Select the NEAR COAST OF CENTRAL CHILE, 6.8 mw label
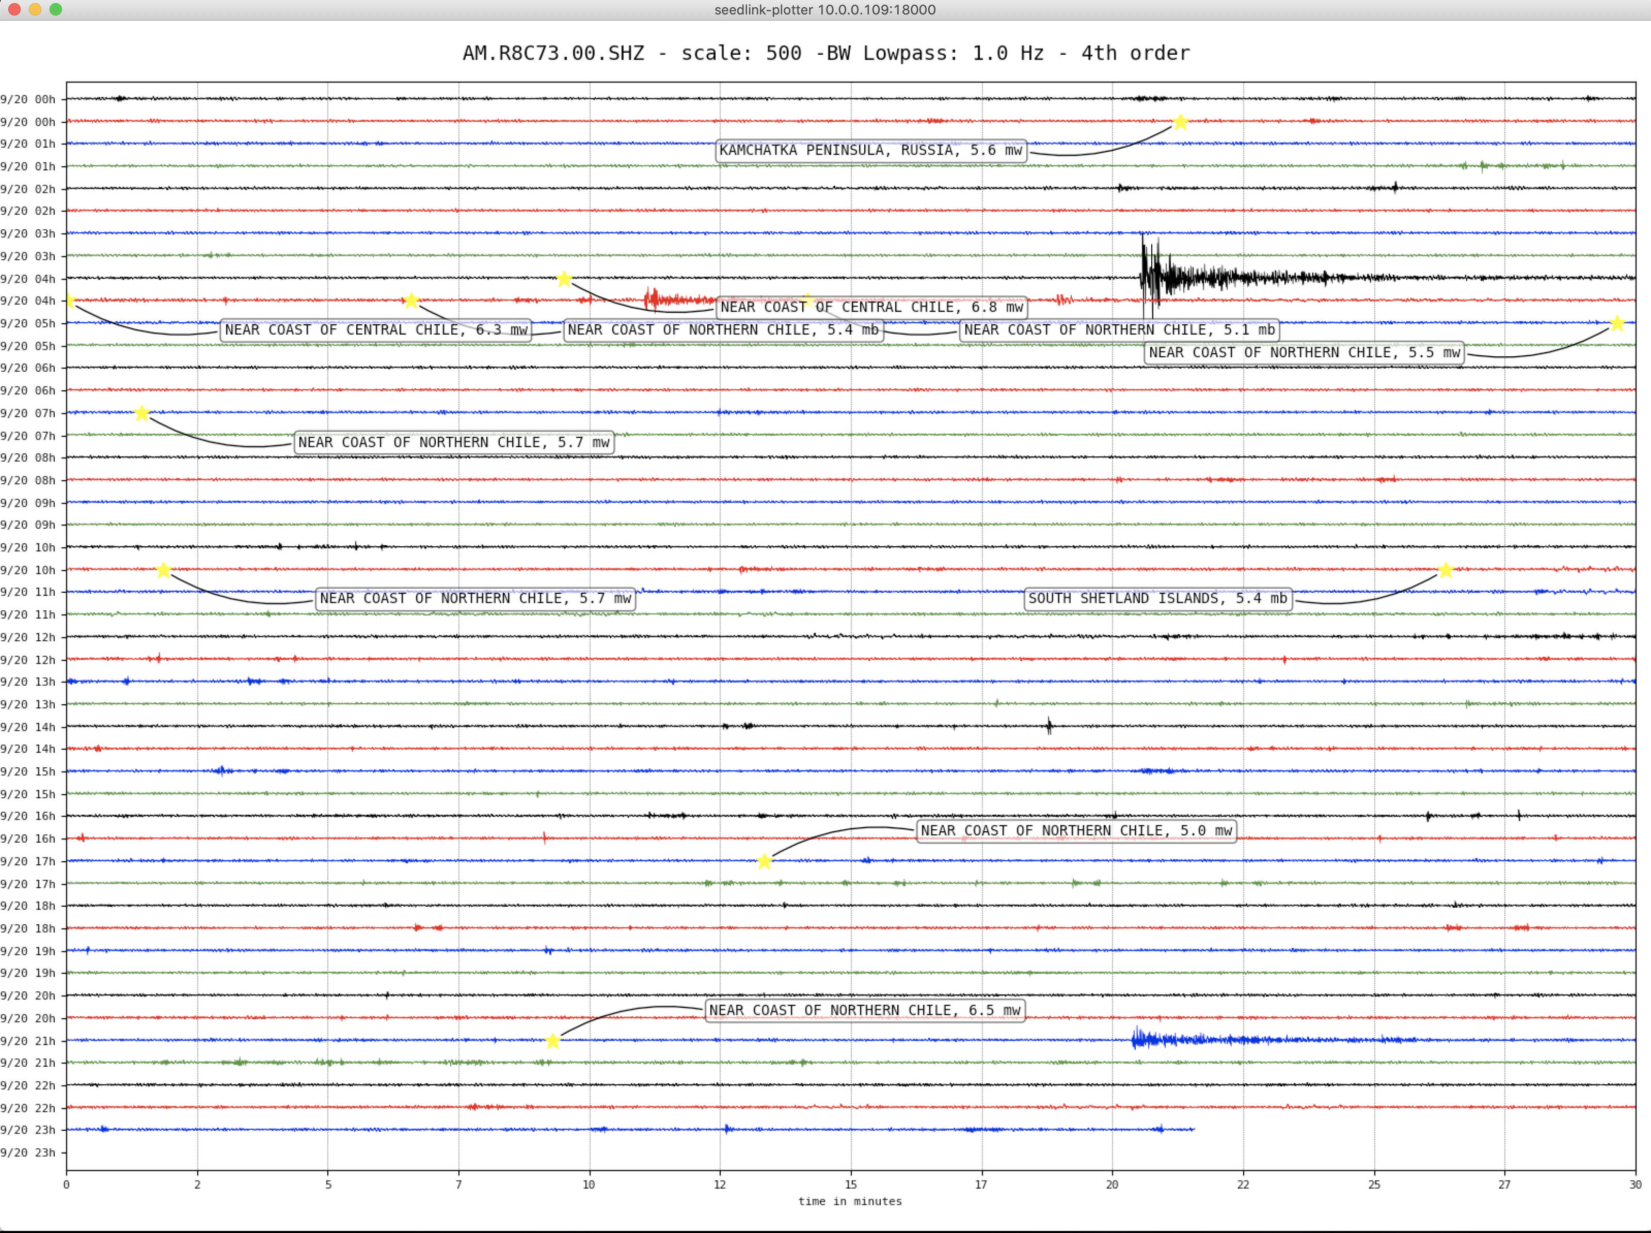The height and width of the screenshot is (1233, 1651). (872, 308)
